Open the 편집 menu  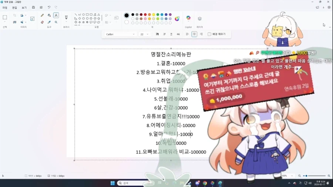click(x=14, y=8)
